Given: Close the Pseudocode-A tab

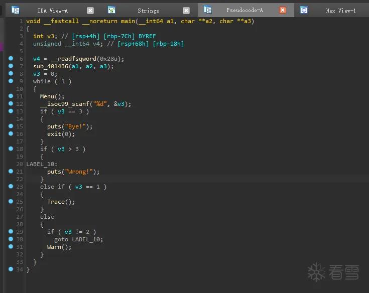Looking at the screenshot, I should coord(283,10).
